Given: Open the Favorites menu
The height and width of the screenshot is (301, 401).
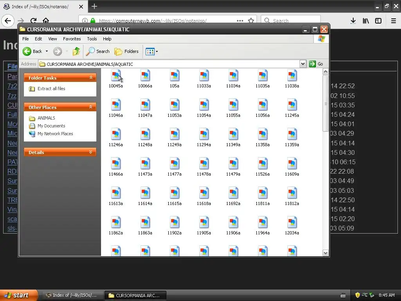Looking at the screenshot, I should click(72, 39).
